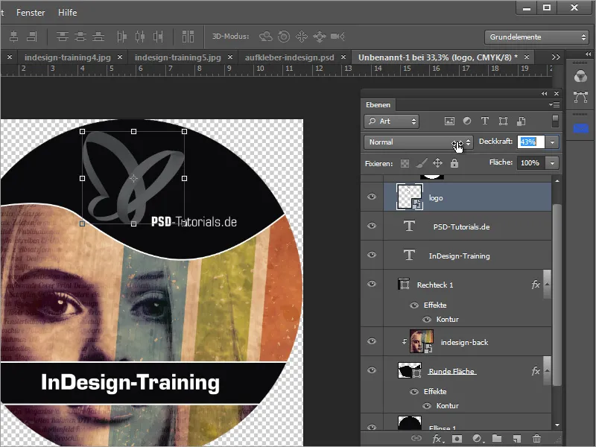
Task: Click the Deckkraft opacity value field
Action: click(x=531, y=142)
